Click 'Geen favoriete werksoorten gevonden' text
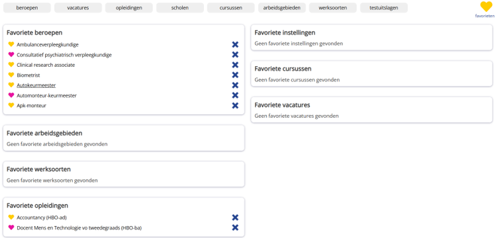Image resolution: width=498 pixels, height=238 pixels. (52, 180)
